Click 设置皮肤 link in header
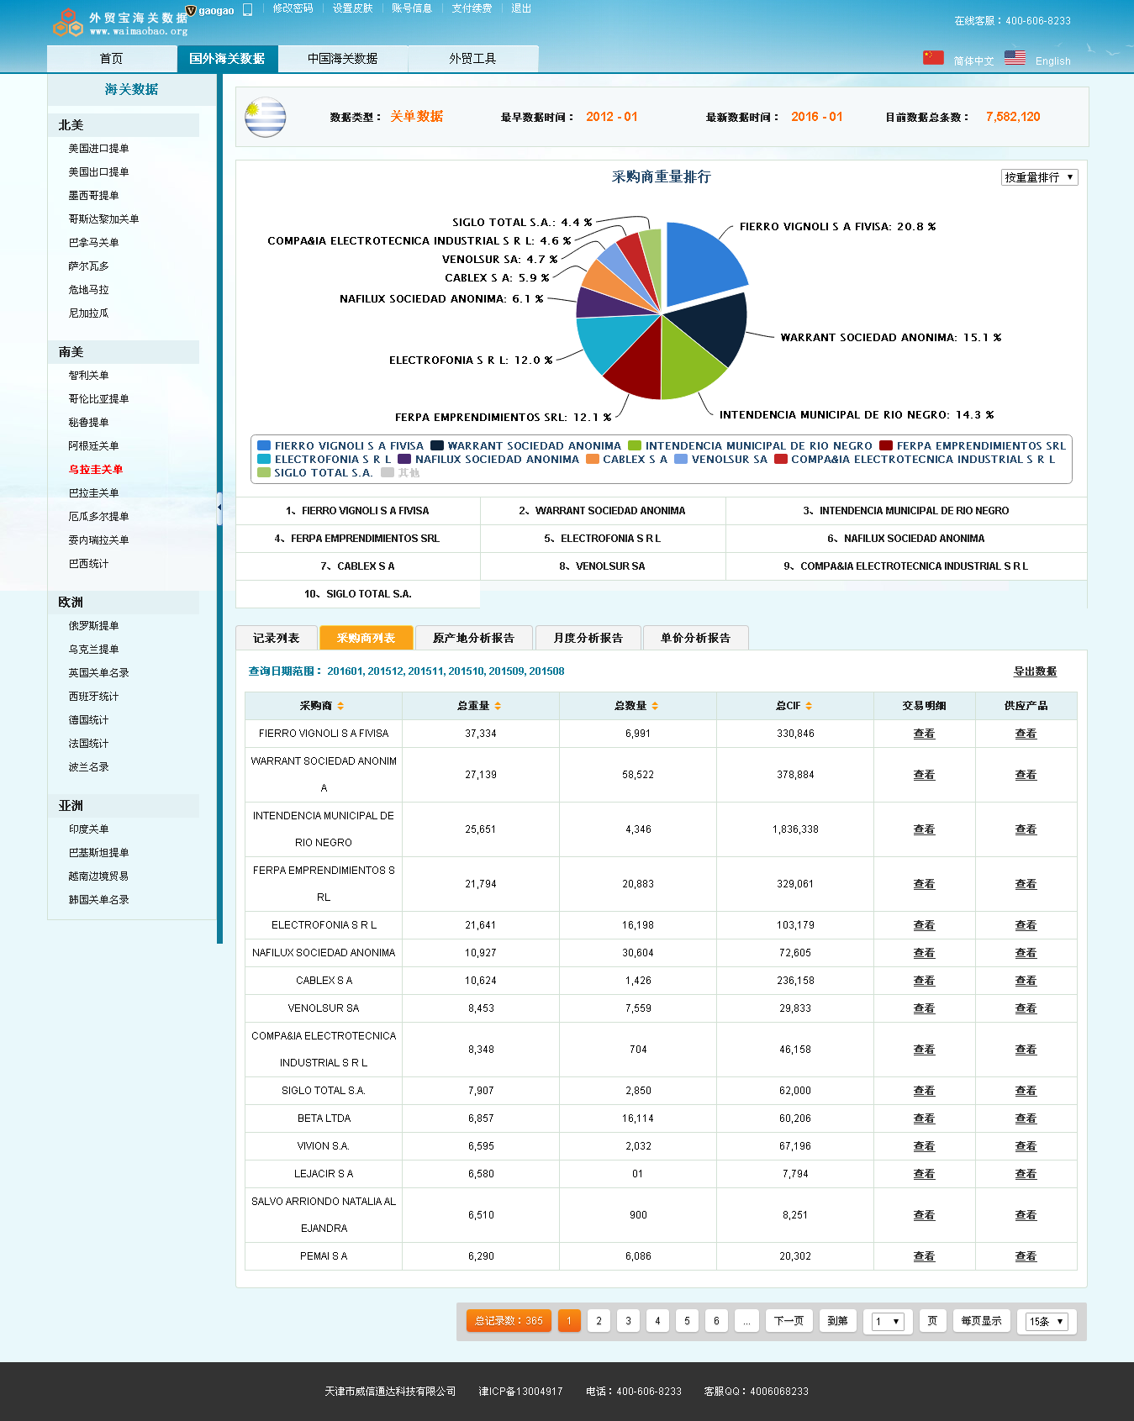Viewport: 1134px width, 1421px height. pos(352,8)
